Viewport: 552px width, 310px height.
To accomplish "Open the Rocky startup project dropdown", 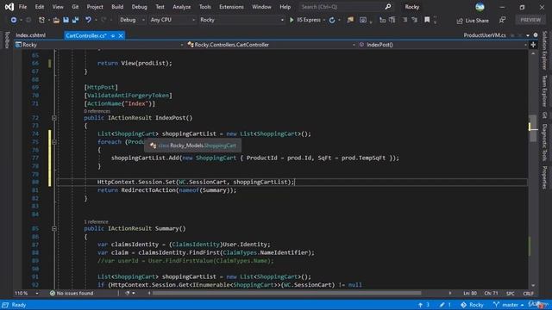I will 241,20.
